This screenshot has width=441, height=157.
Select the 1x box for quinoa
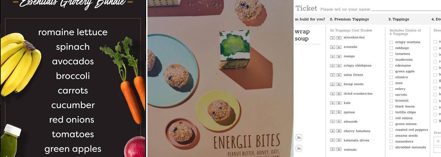coord(332,112)
